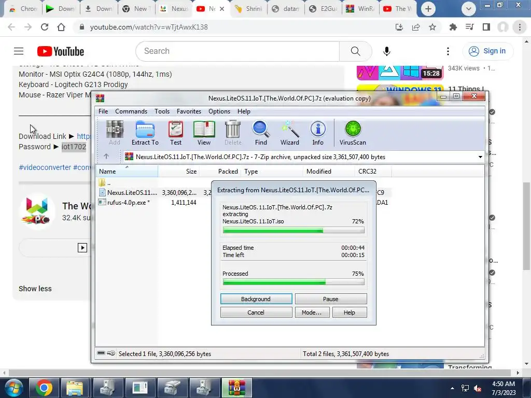Open the YouTube hamburger guide menu
Viewport: 531px width, 398px height.
point(19,51)
